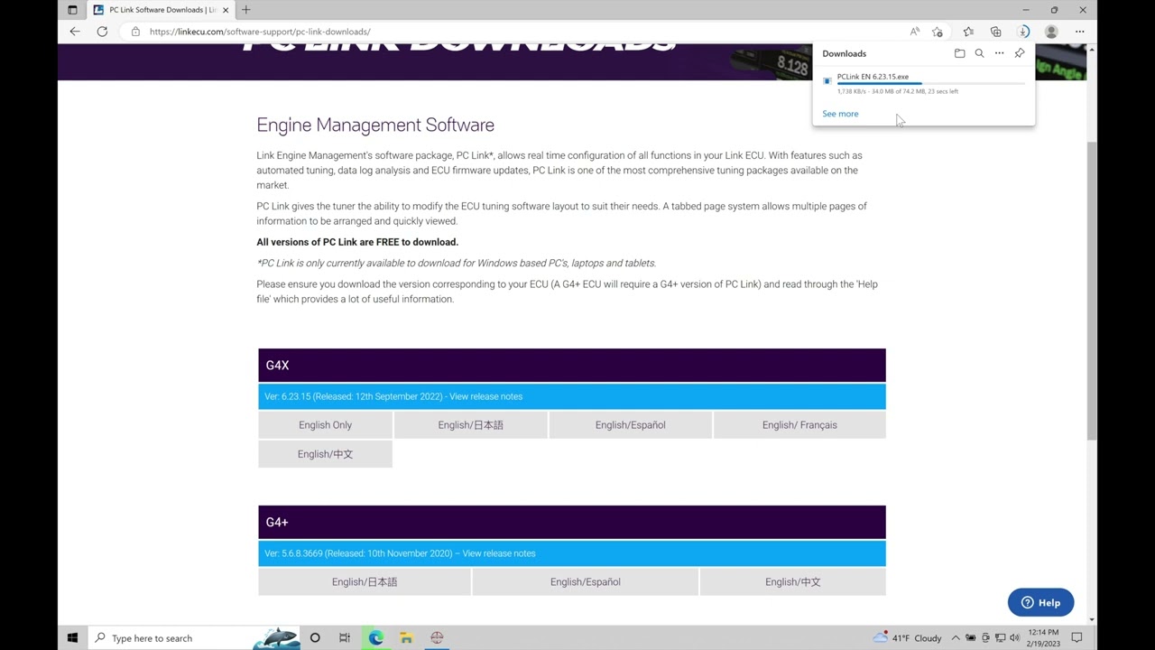
Task: Open the weather widget 41°F Cloudy
Action: pyautogui.click(x=907, y=638)
